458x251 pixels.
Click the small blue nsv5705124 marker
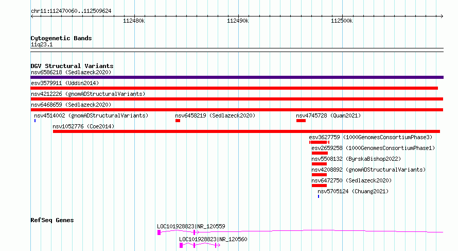(319, 196)
